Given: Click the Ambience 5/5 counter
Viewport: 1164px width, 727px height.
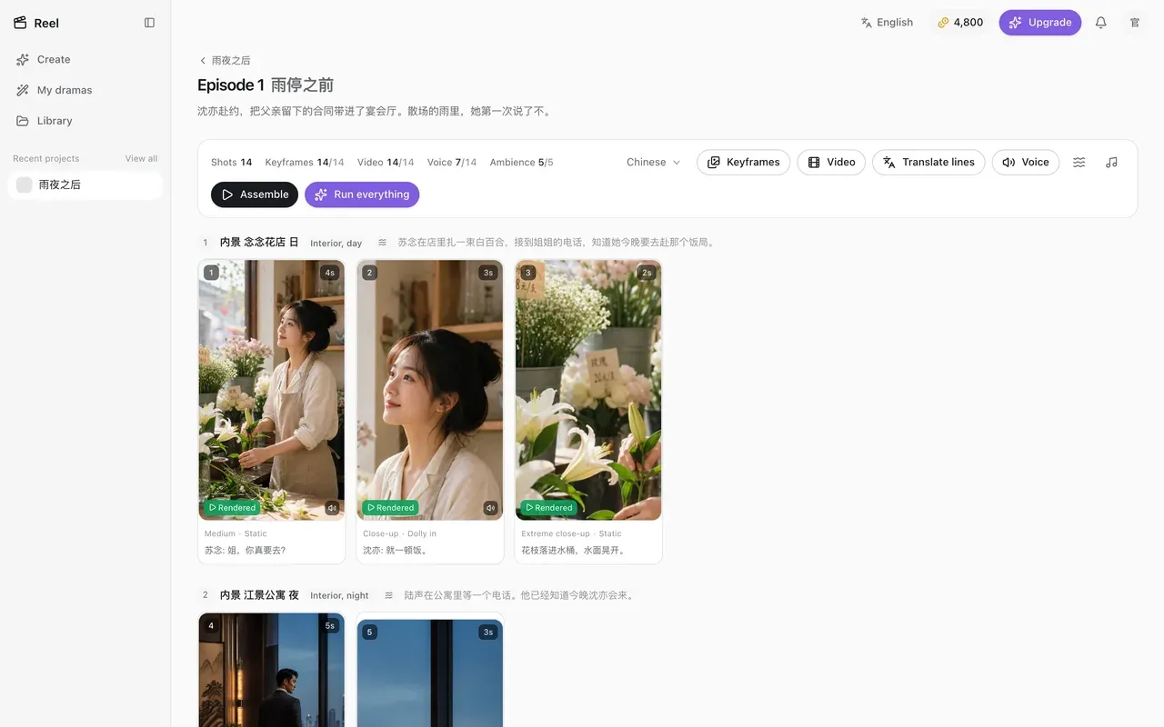Looking at the screenshot, I should coord(521,163).
